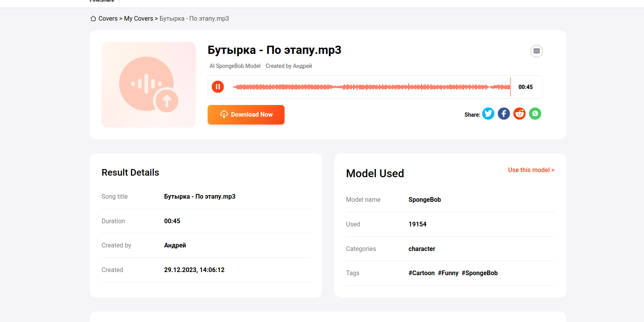Share the cover on Twitter
644x322 pixels.
(x=488, y=114)
